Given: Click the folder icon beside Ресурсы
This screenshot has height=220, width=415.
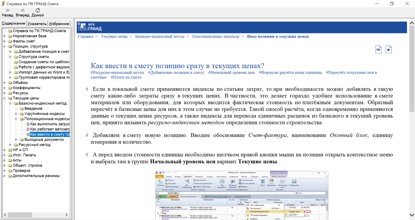Looking at the screenshot, I should click(10, 93).
